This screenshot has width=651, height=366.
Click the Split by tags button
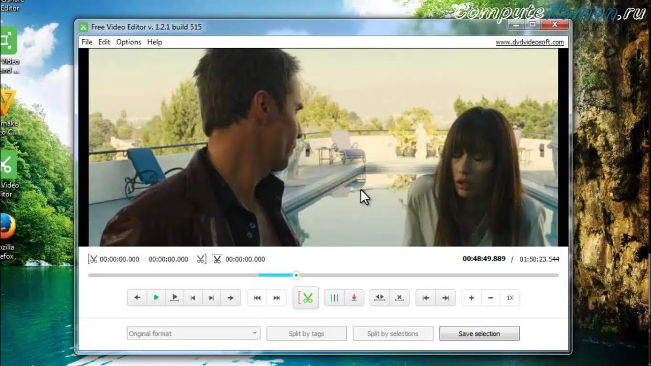[x=306, y=333]
